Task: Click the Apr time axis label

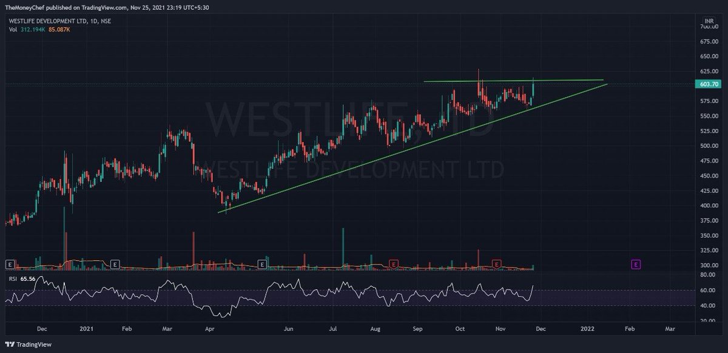Action: (x=209, y=329)
